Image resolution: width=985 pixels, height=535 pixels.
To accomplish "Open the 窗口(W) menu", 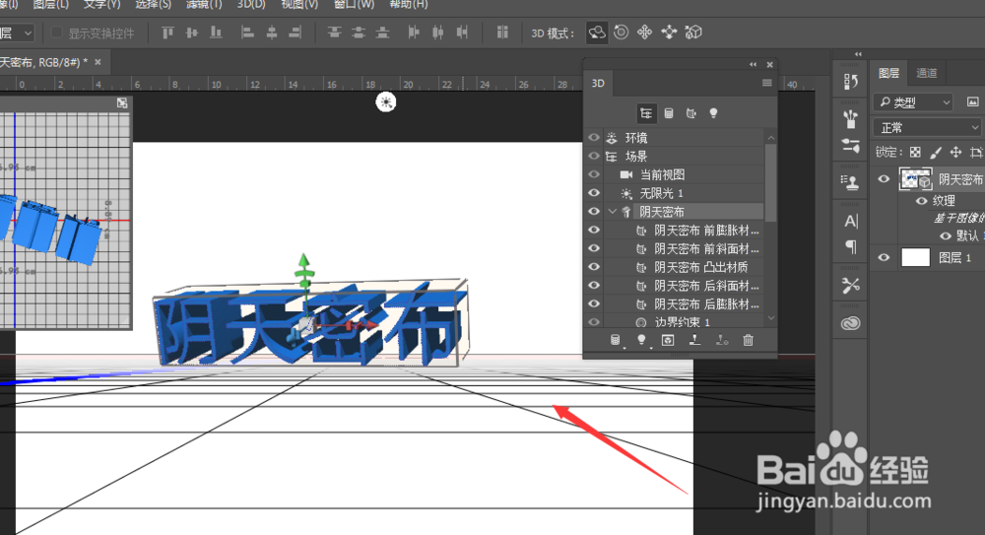I will 354,4.
